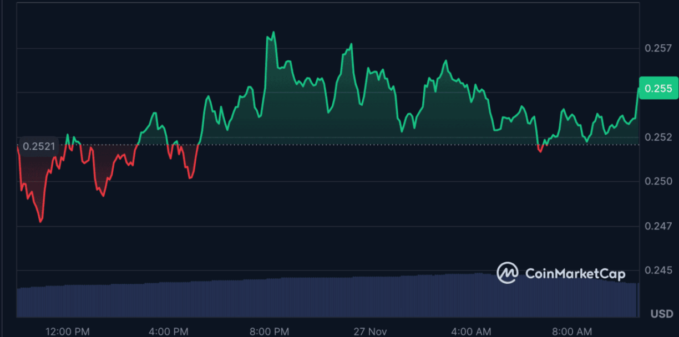Select the 12:00 PM time axis label
The height and width of the screenshot is (337, 679).
pos(67,331)
